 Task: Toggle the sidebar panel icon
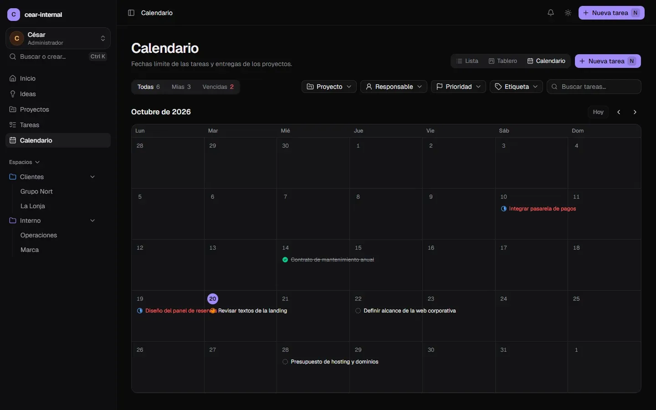131,13
